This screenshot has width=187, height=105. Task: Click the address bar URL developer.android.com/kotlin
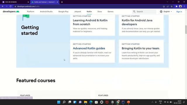(28, 6)
